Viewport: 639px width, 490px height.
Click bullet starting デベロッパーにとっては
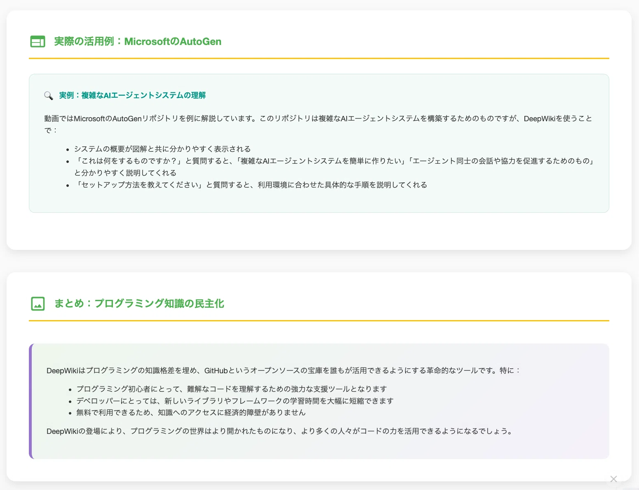pyautogui.click(x=235, y=401)
